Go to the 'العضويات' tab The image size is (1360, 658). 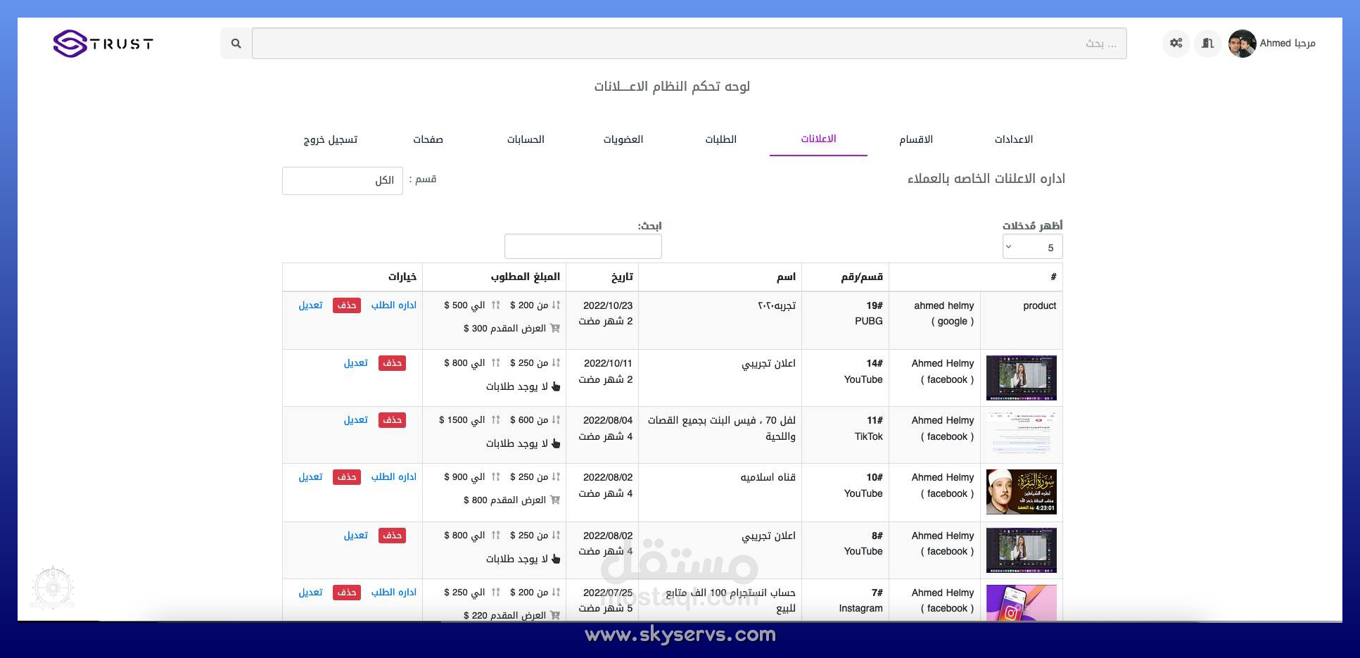pyautogui.click(x=623, y=139)
